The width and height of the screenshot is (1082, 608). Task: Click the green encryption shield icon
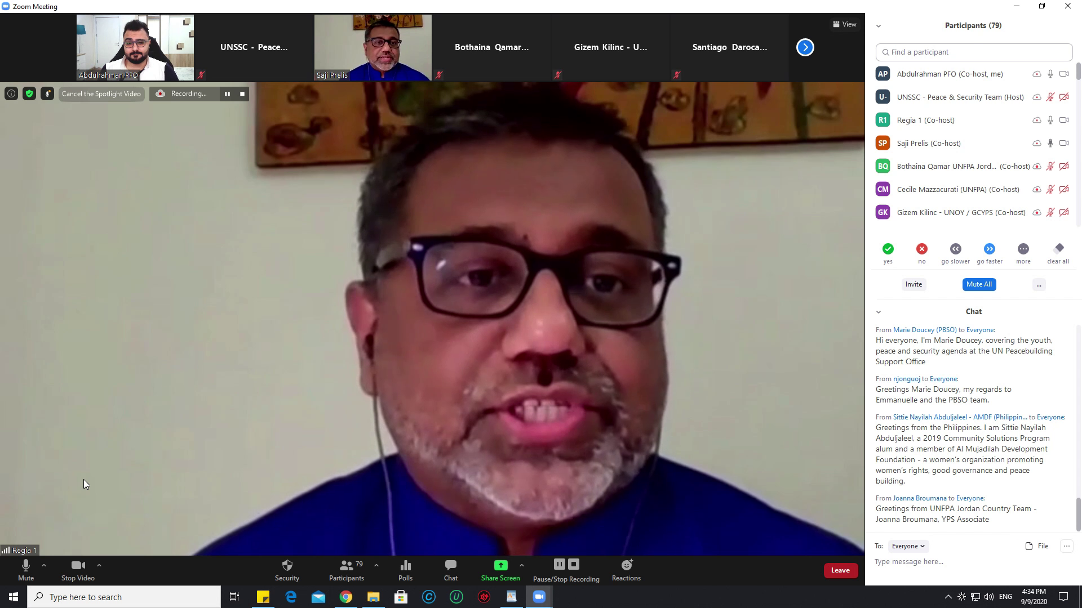point(29,94)
